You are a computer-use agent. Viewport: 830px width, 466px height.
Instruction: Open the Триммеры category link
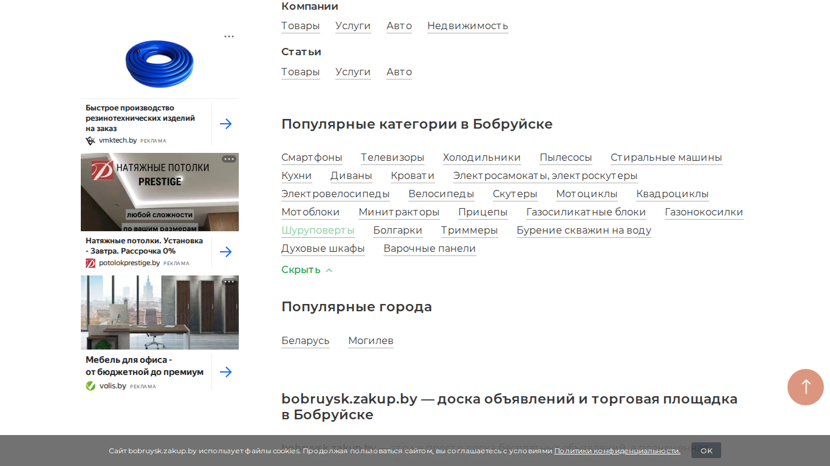tap(470, 231)
